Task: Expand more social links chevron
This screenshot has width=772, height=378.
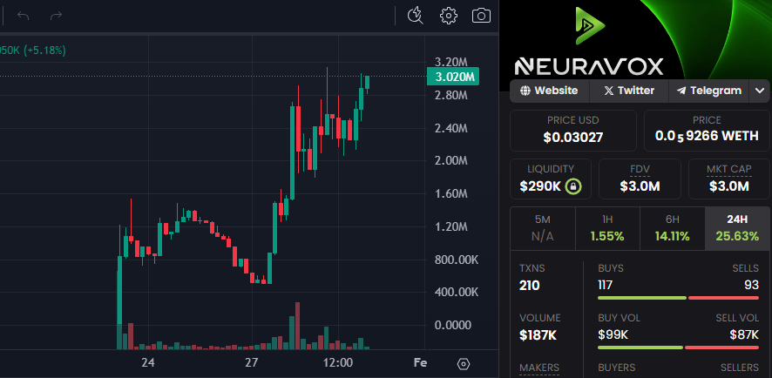Action: 760,91
